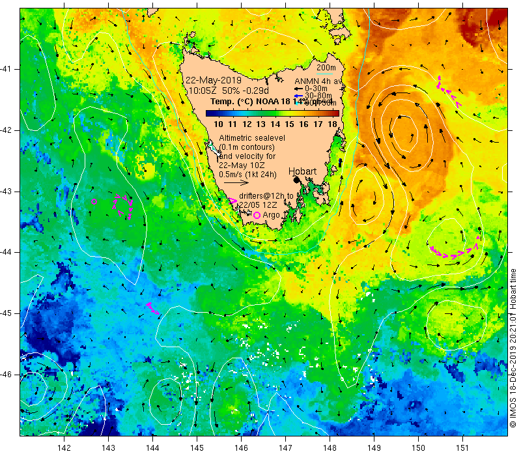The height and width of the screenshot is (456, 521).
Task: Click the '0.5m/s (1kt 24h)' scale text
Action: (x=247, y=175)
